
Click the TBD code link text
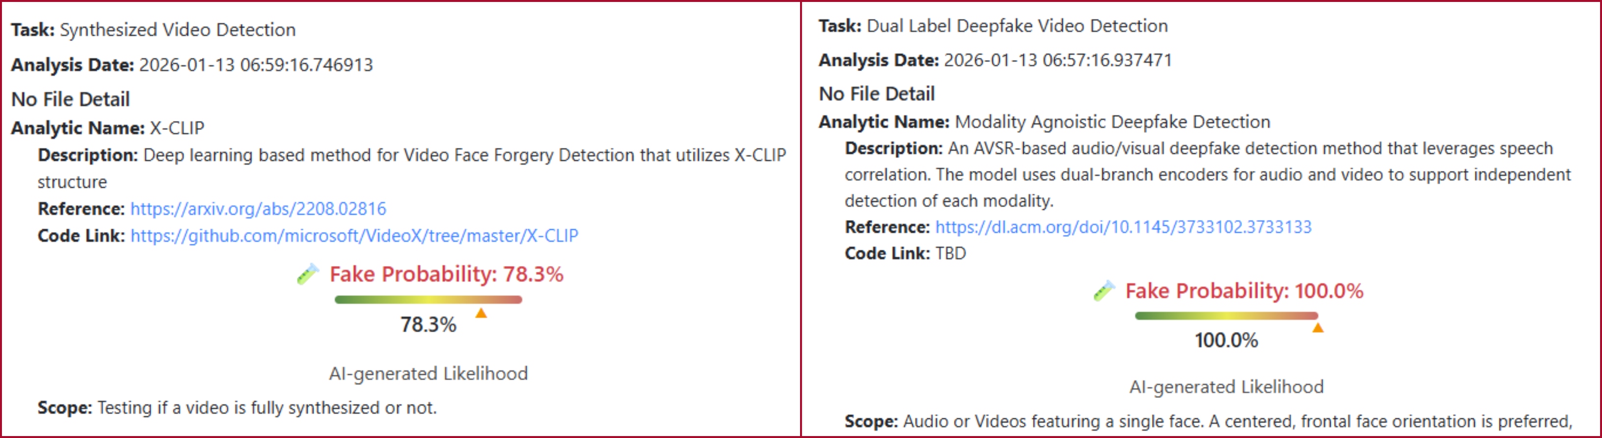(x=950, y=254)
